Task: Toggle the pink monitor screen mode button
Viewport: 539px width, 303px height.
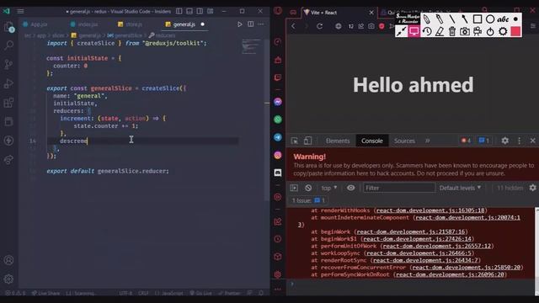Action: [414, 32]
